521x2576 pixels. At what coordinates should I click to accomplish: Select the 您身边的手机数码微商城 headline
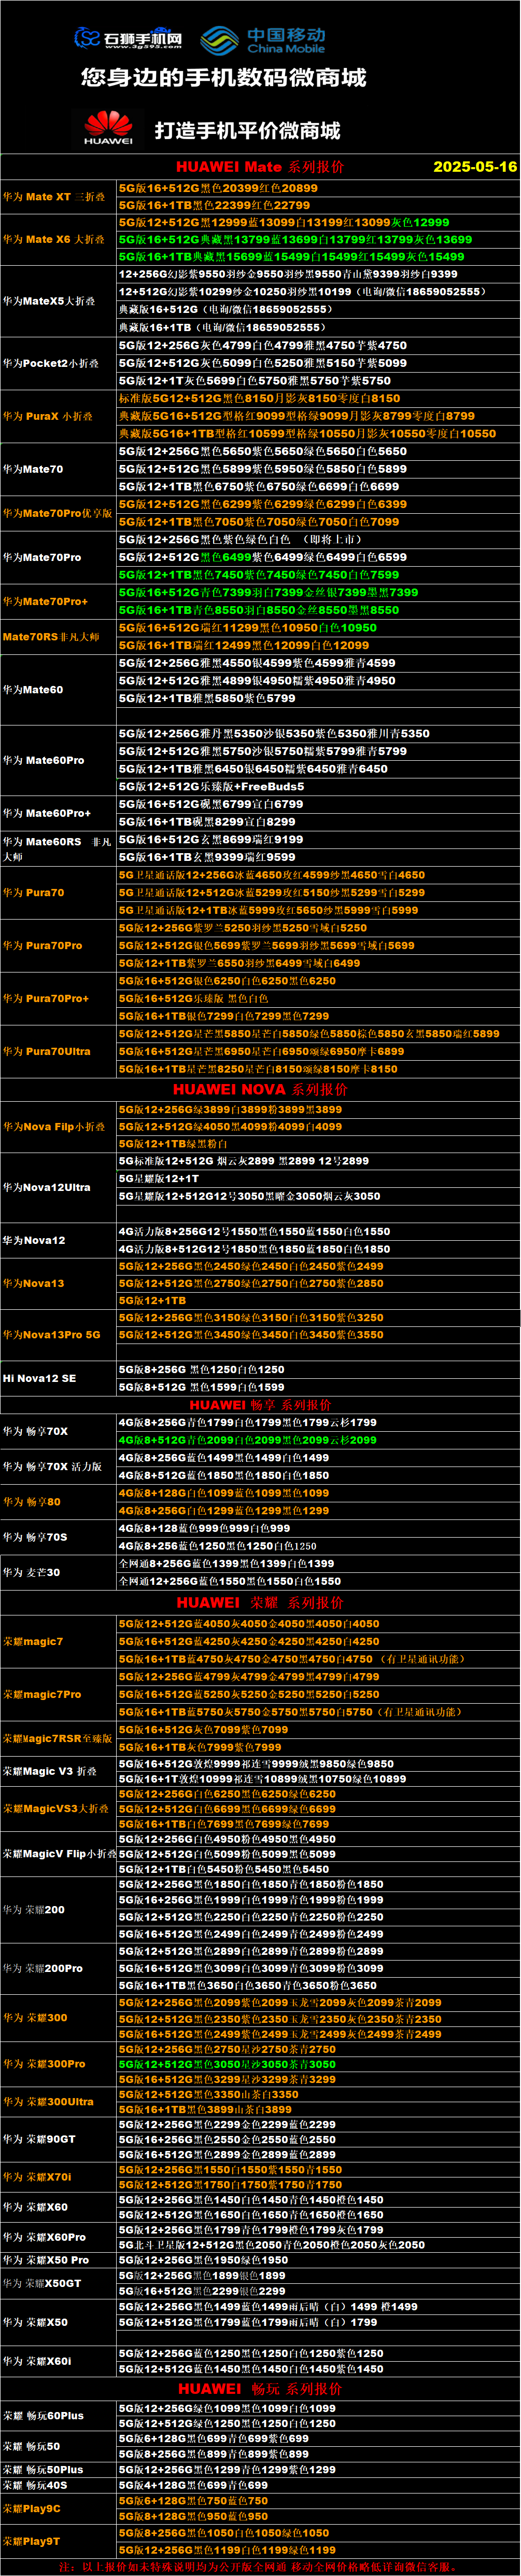pos(223,77)
